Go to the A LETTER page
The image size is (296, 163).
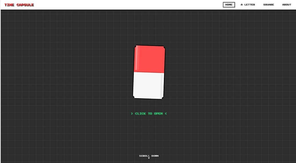(248, 5)
